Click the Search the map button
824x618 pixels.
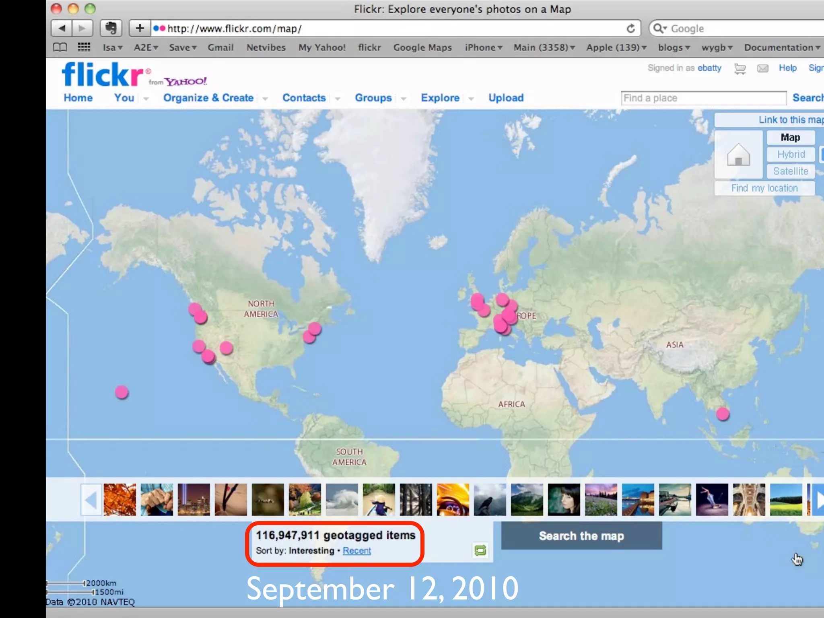pos(581,536)
